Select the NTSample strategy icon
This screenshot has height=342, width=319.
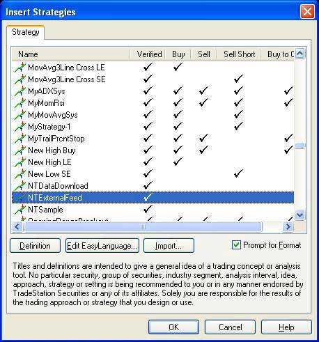pos(20,210)
